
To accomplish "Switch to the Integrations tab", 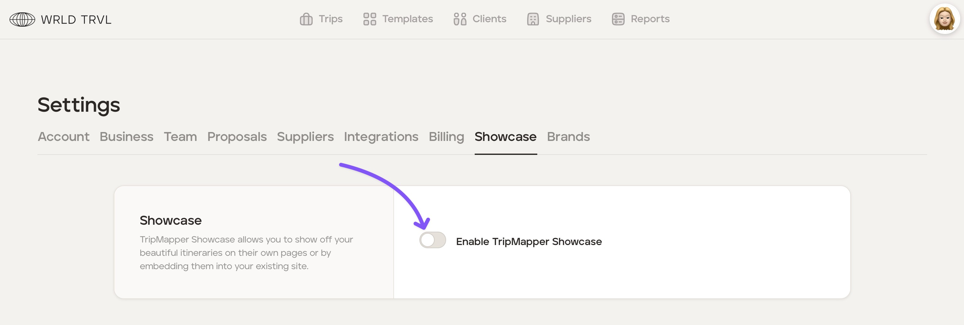I will [x=381, y=137].
